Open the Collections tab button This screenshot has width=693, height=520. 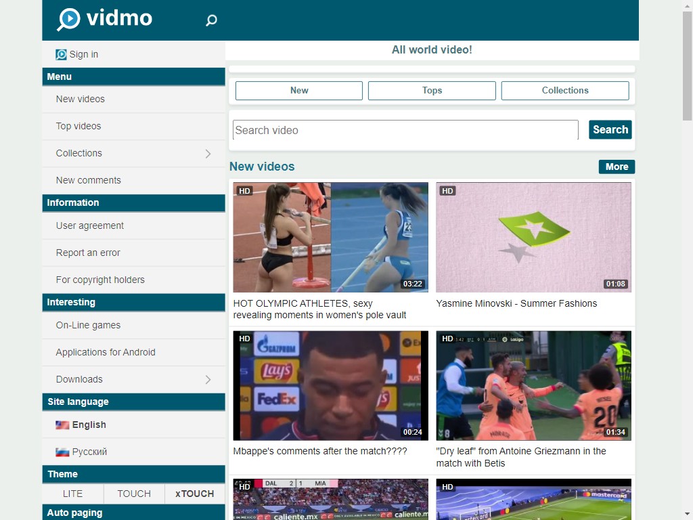(x=565, y=91)
